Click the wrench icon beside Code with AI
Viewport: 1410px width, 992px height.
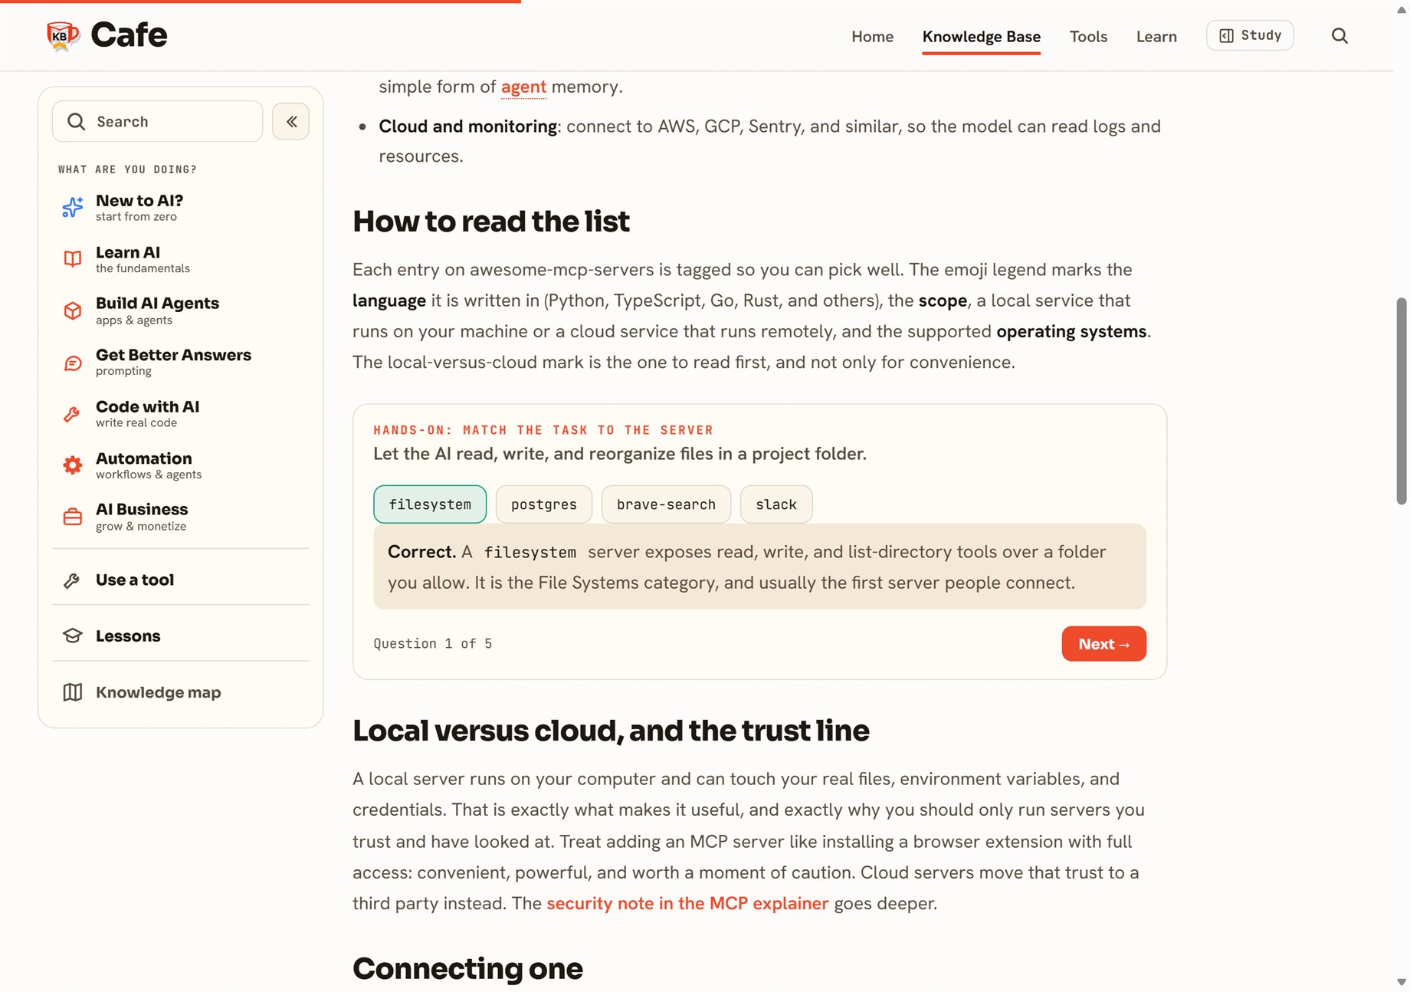72,414
